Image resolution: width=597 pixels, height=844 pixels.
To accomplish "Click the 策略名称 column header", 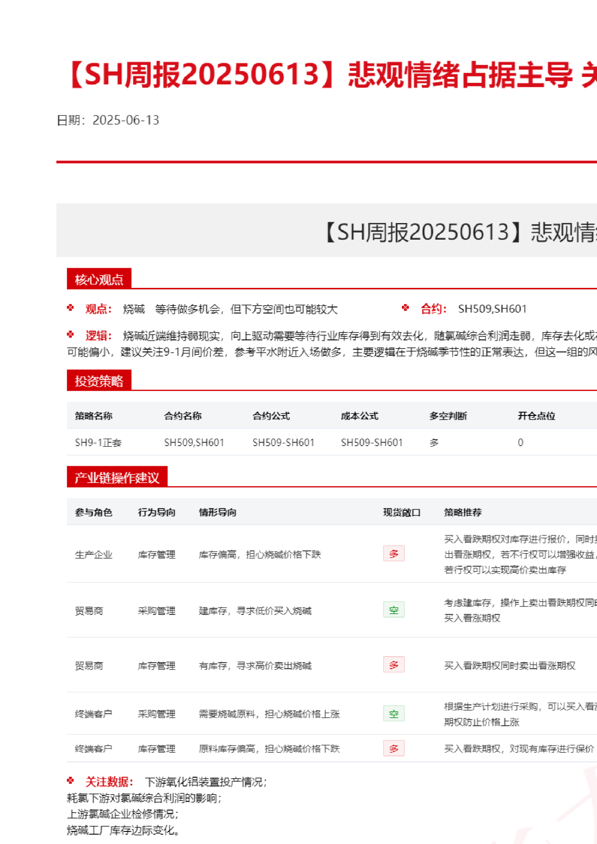I will (93, 416).
